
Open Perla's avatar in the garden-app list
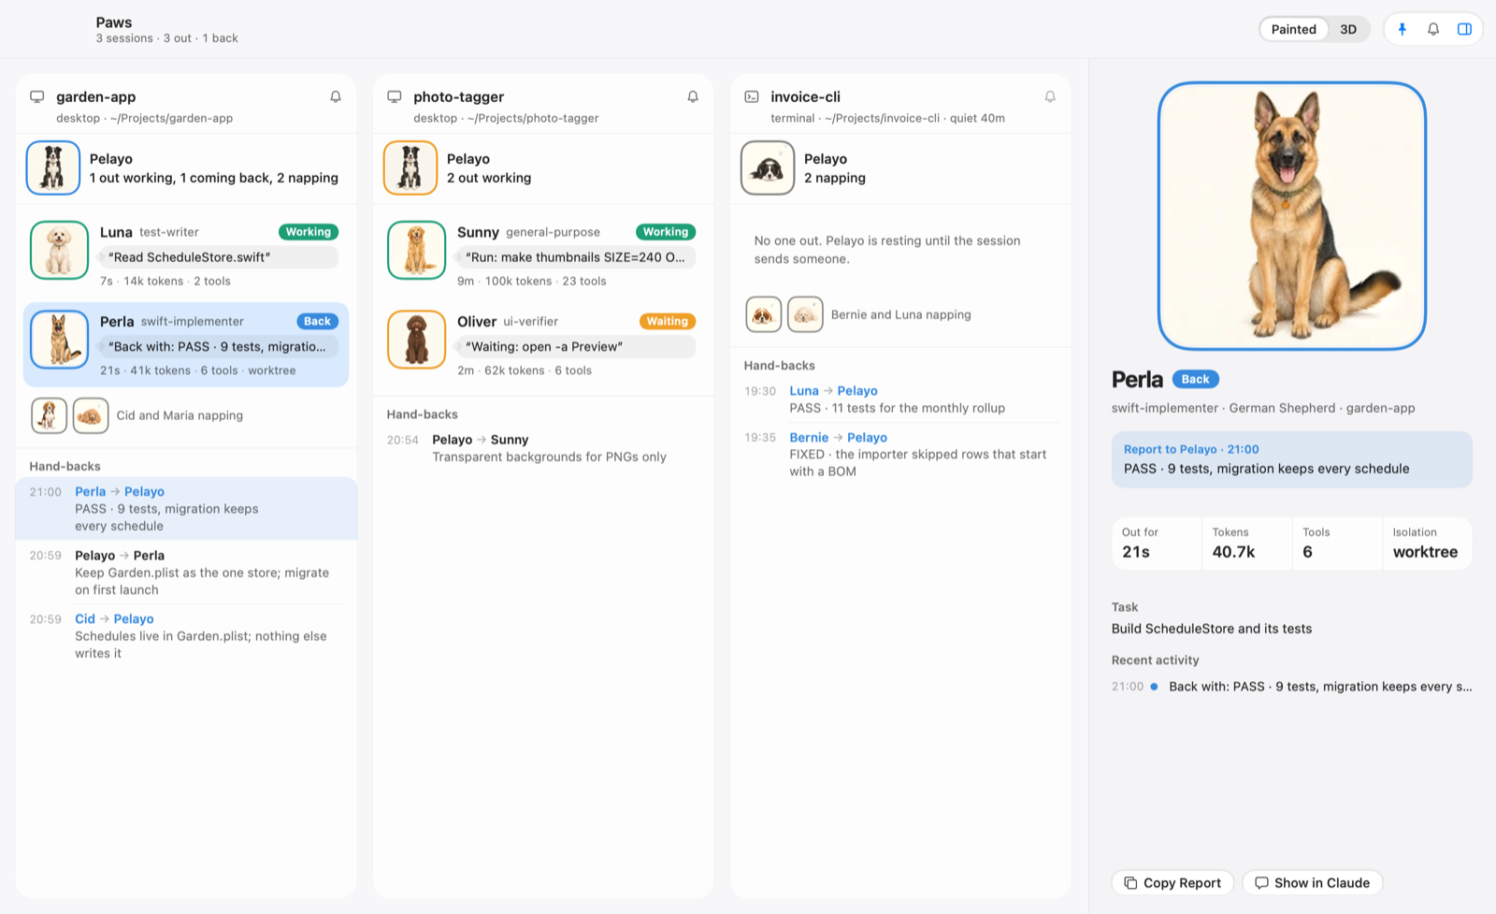click(59, 340)
